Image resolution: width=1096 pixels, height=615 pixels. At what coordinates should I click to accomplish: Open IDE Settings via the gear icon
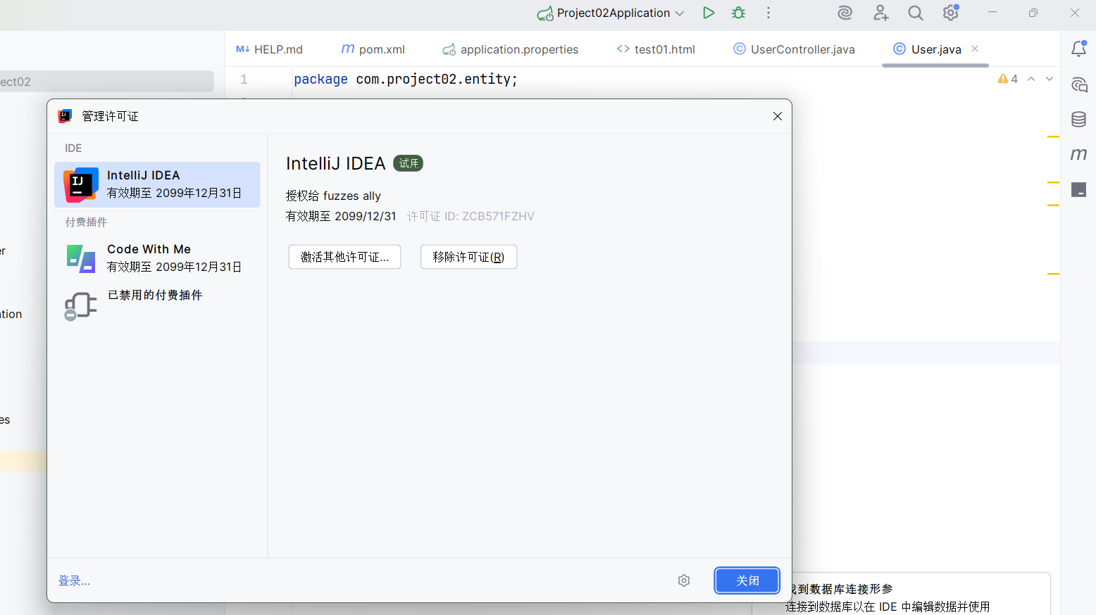click(x=950, y=13)
